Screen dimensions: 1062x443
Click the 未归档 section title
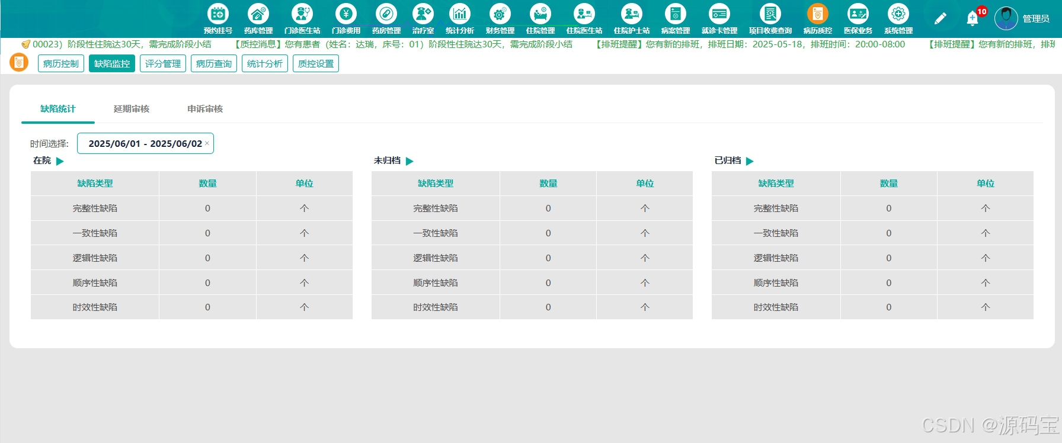387,160
